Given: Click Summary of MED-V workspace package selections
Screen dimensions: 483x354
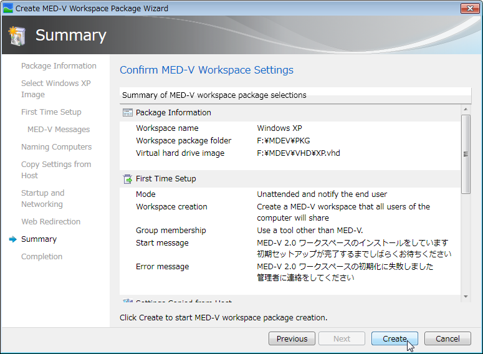Looking at the screenshot, I should (214, 95).
